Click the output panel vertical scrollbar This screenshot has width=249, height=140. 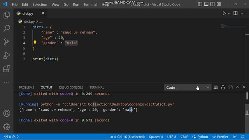[x=247, y=96]
